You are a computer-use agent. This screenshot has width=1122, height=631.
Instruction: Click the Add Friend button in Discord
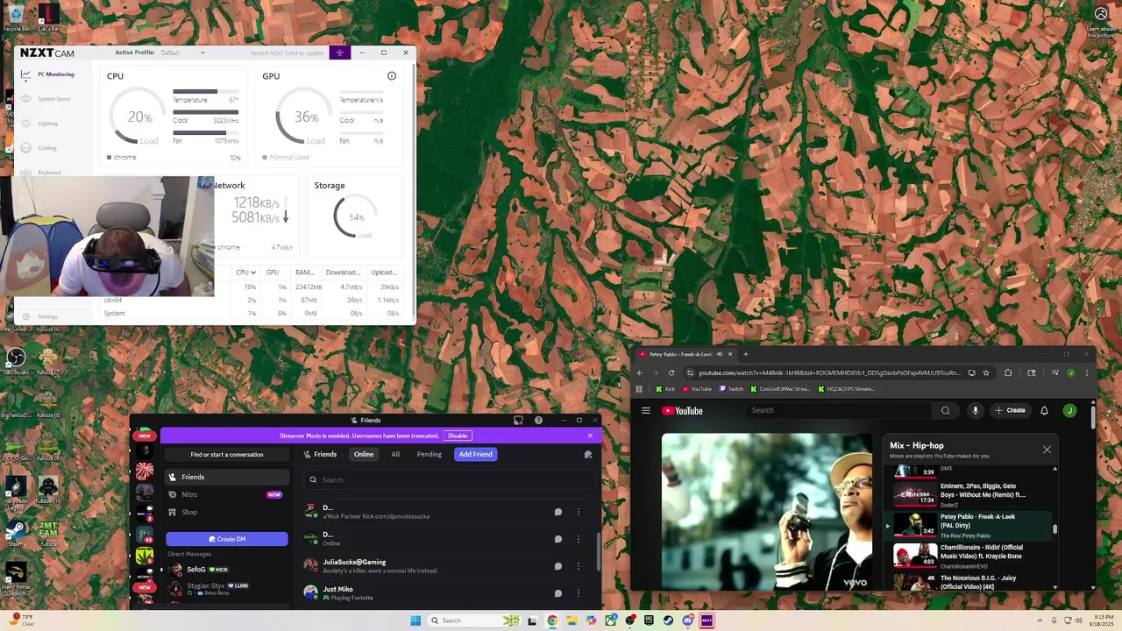pos(475,454)
